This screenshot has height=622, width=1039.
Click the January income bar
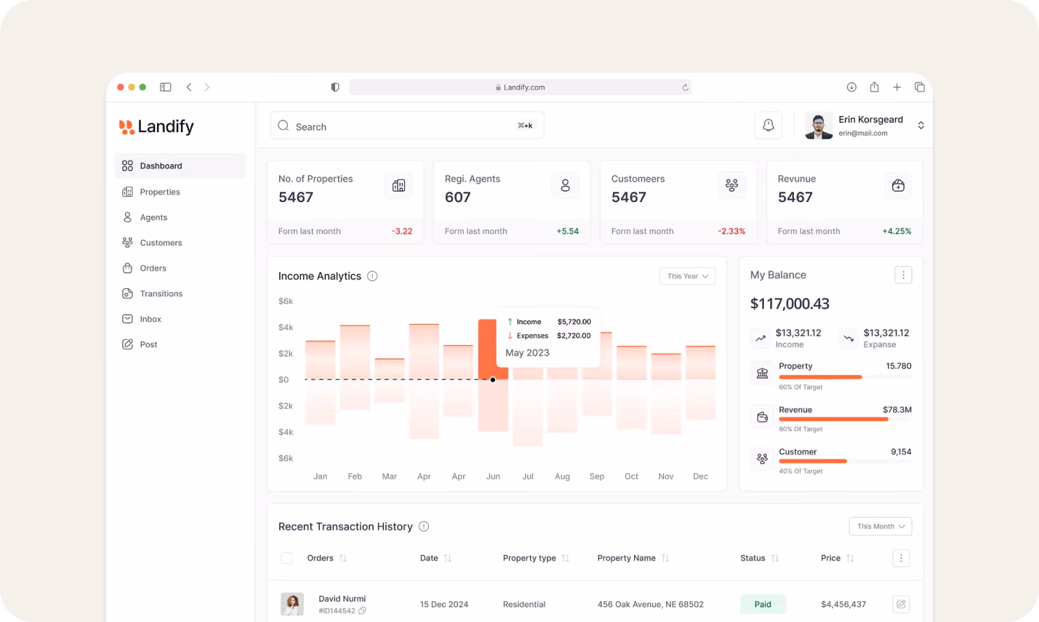[x=320, y=360]
